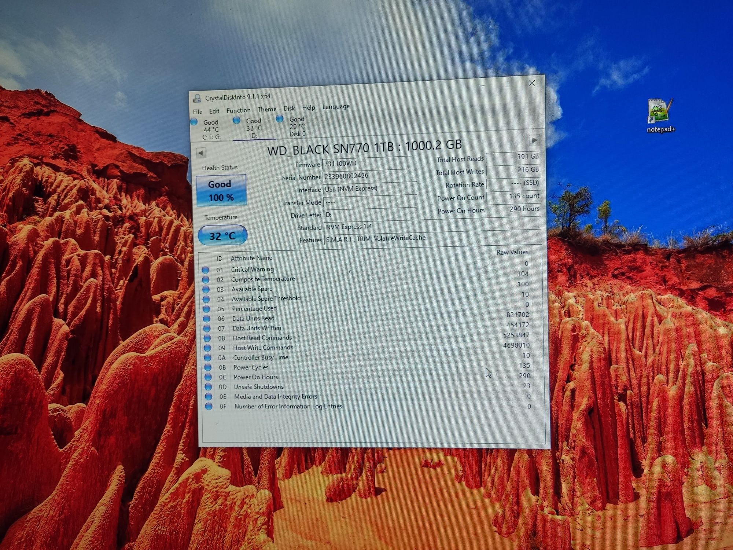The image size is (733, 550).
Task: Click the Interface field USB (NVM Express)
Action: [x=370, y=189]
